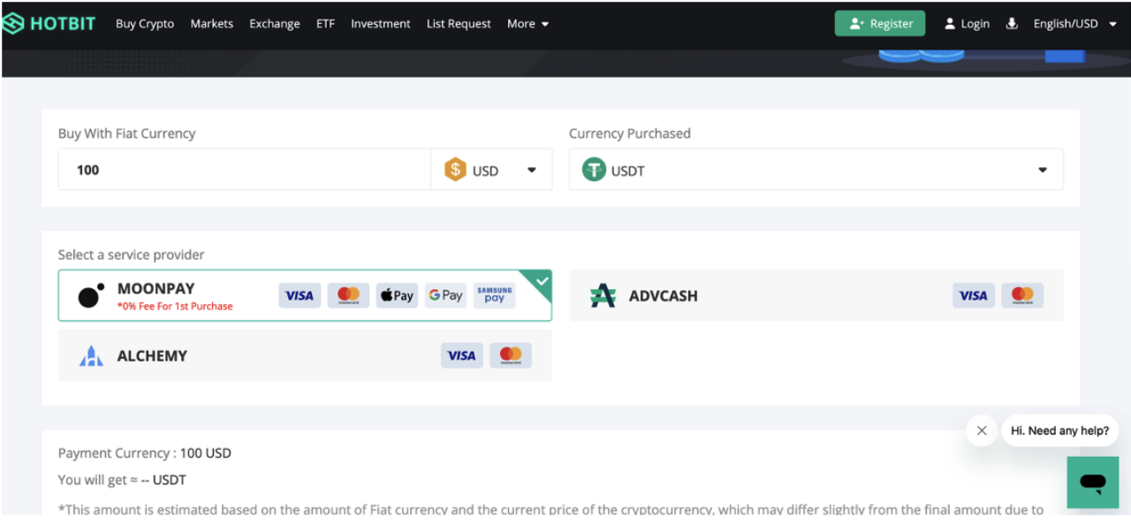Click the Hotbit logo in the header

pos(49,24)
